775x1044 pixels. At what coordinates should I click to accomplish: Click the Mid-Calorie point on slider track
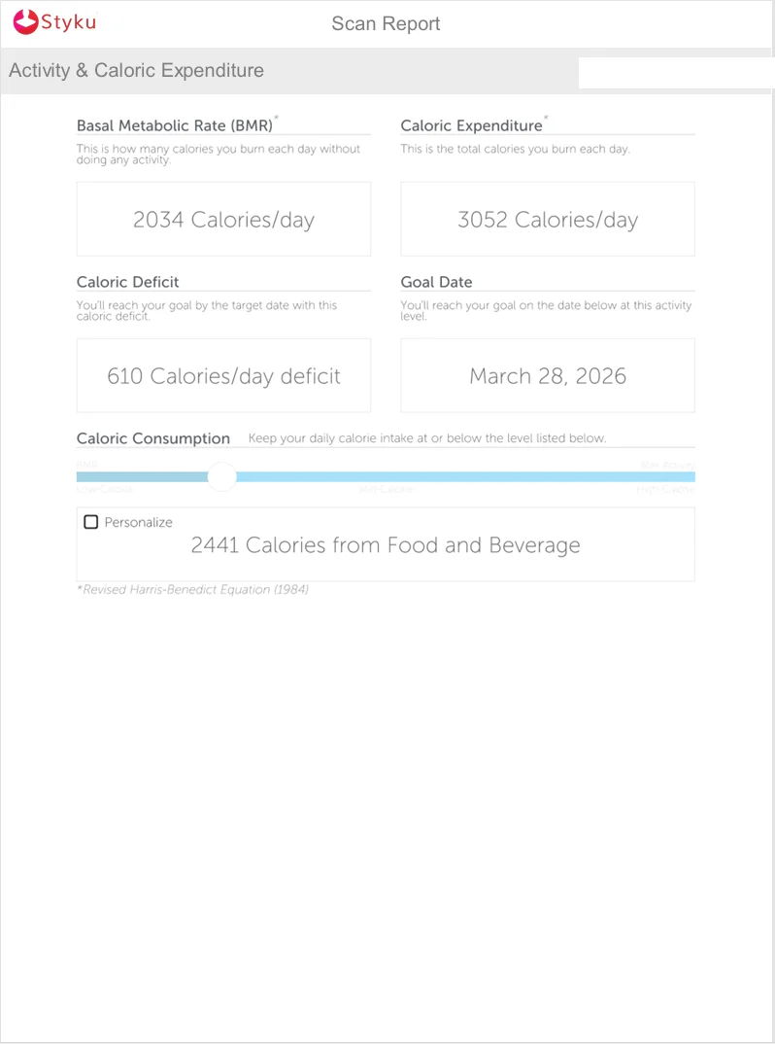click(386, 476)
